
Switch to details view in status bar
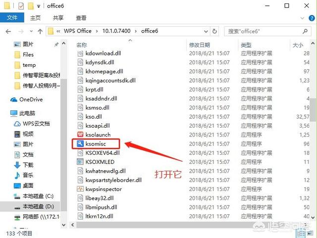click(301, 234)
